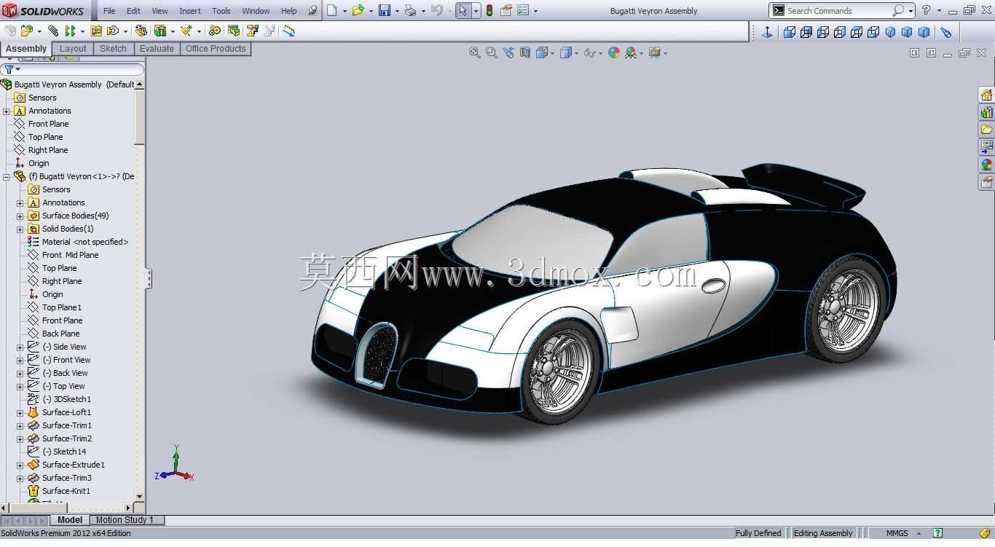The image size is (995, 547).
Task: Switch to the Evaluate tab
Action: tap(157, 49)
